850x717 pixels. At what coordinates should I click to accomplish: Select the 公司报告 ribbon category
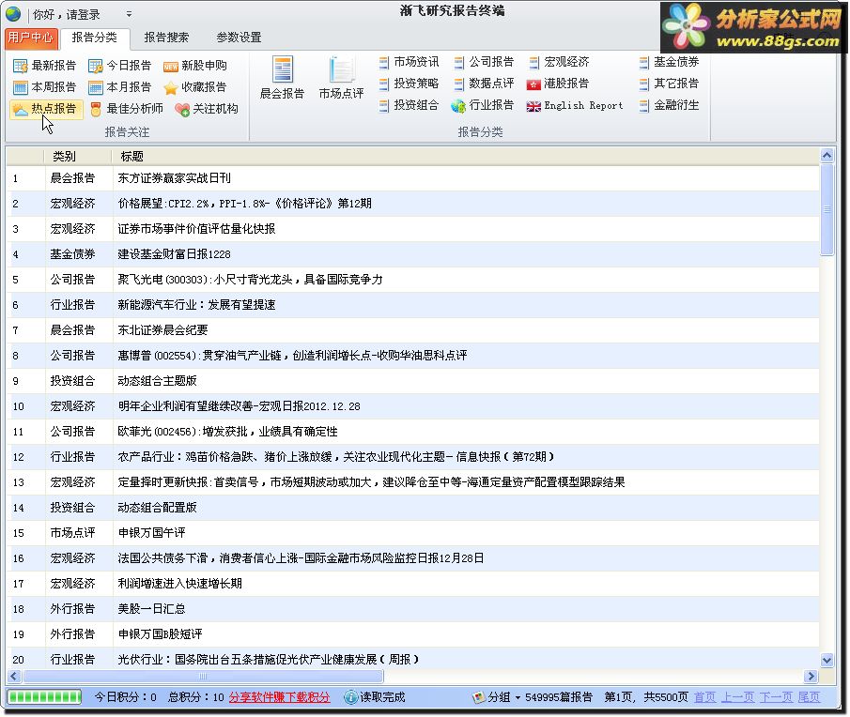484,62
